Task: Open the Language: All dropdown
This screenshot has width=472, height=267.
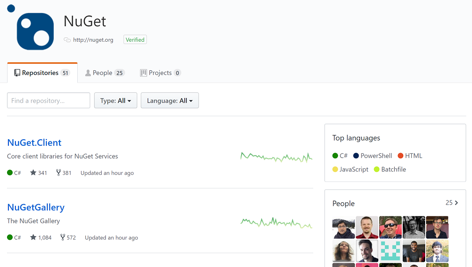Action: [x=170, y=101]
